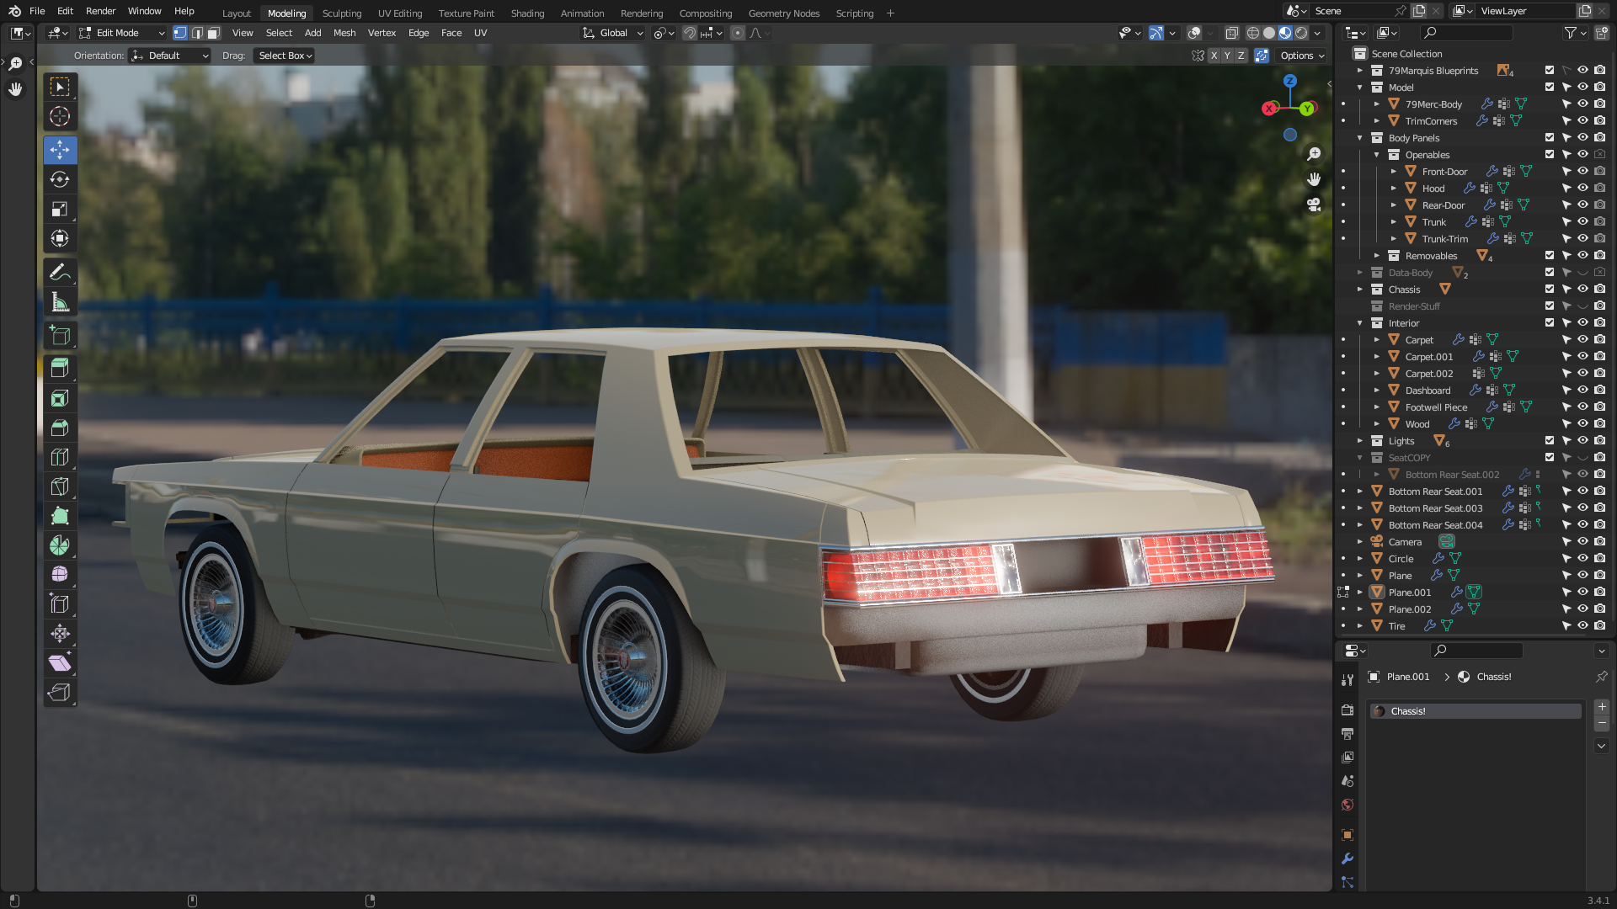Screen dimensions: 1617x909
Task: Click the Z axis on navigation gizmo
Action: pos(1289,81)
